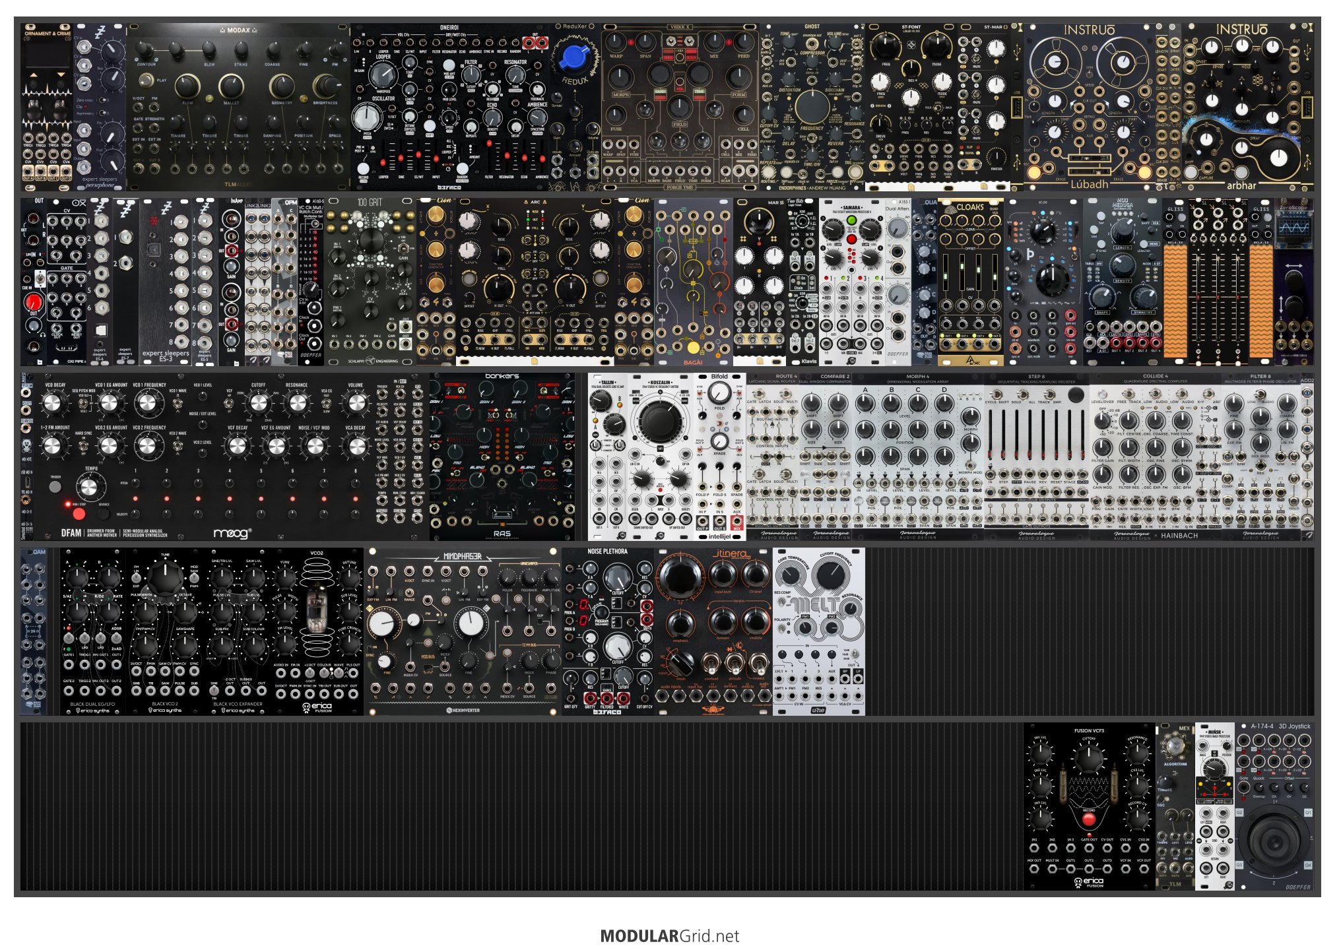Hit the grey Trigger button on the DFAM
1341x950 pixels.
point(55,487)
